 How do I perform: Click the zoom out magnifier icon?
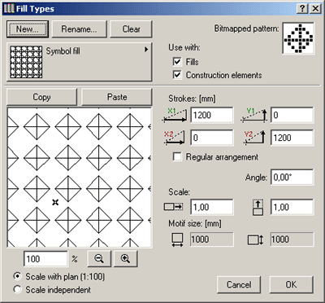(99, 259)
